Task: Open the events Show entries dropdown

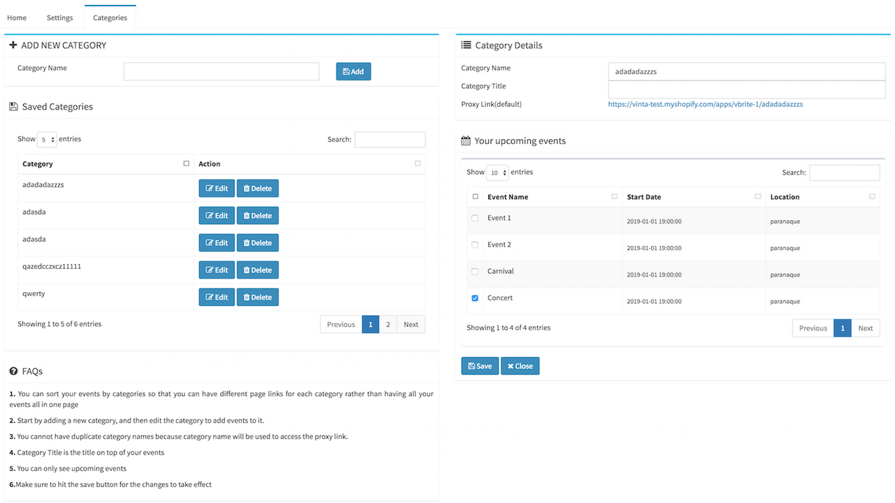Action: [497, 173]
